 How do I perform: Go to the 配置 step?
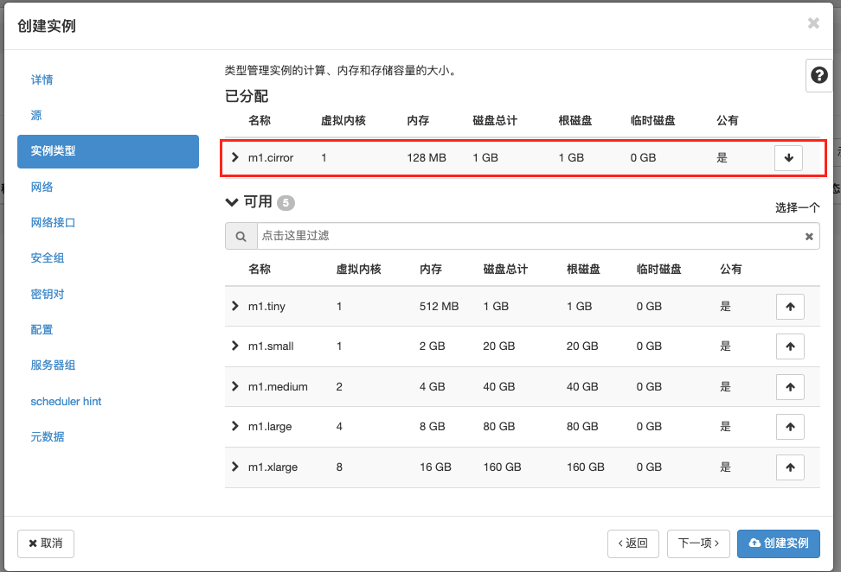(x=42, y=329)
